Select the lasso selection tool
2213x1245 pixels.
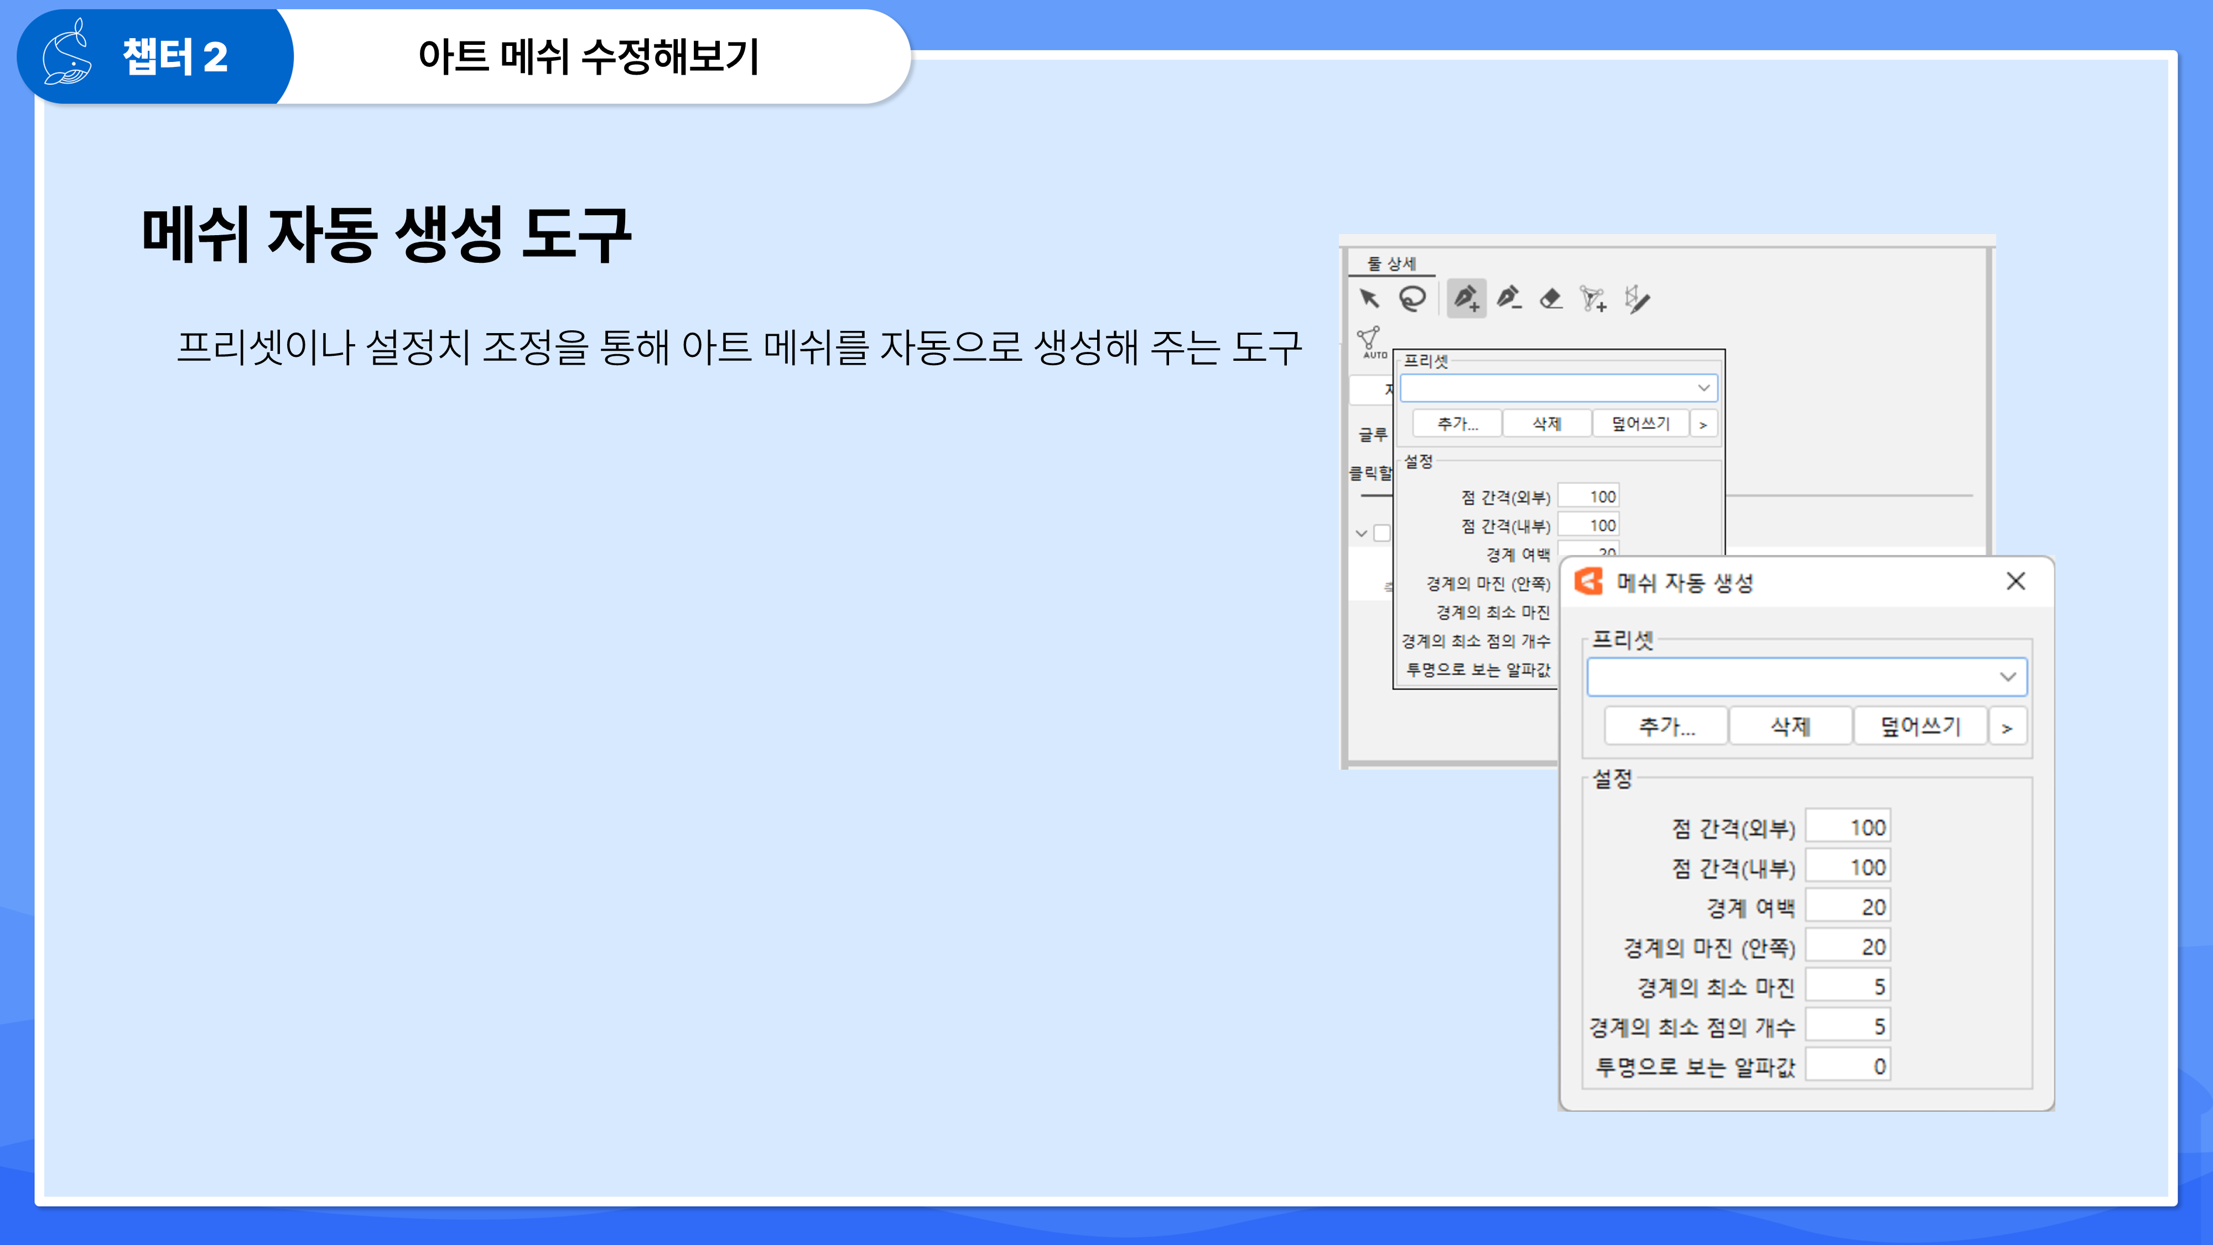[x=1412, y=299]
